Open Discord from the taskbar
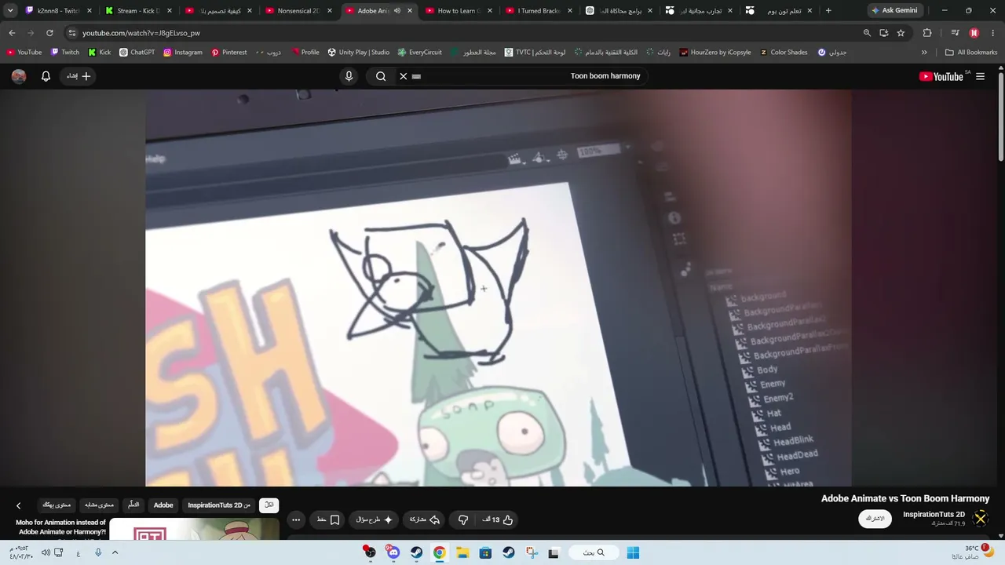 [x=393, y=552]
